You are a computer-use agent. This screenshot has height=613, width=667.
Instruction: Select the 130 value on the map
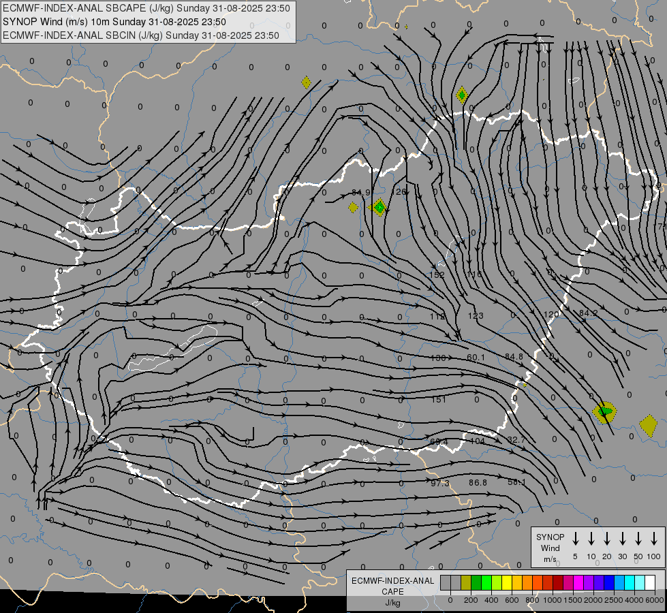[x=438, y=358]
